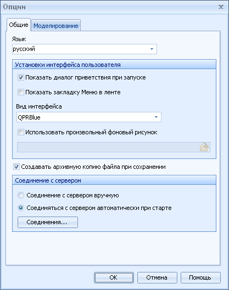The width and height of the screenshot is (229, 290).
Task: Select Соединяться с сервером автоматически radio button
Action: pos(21,208)
